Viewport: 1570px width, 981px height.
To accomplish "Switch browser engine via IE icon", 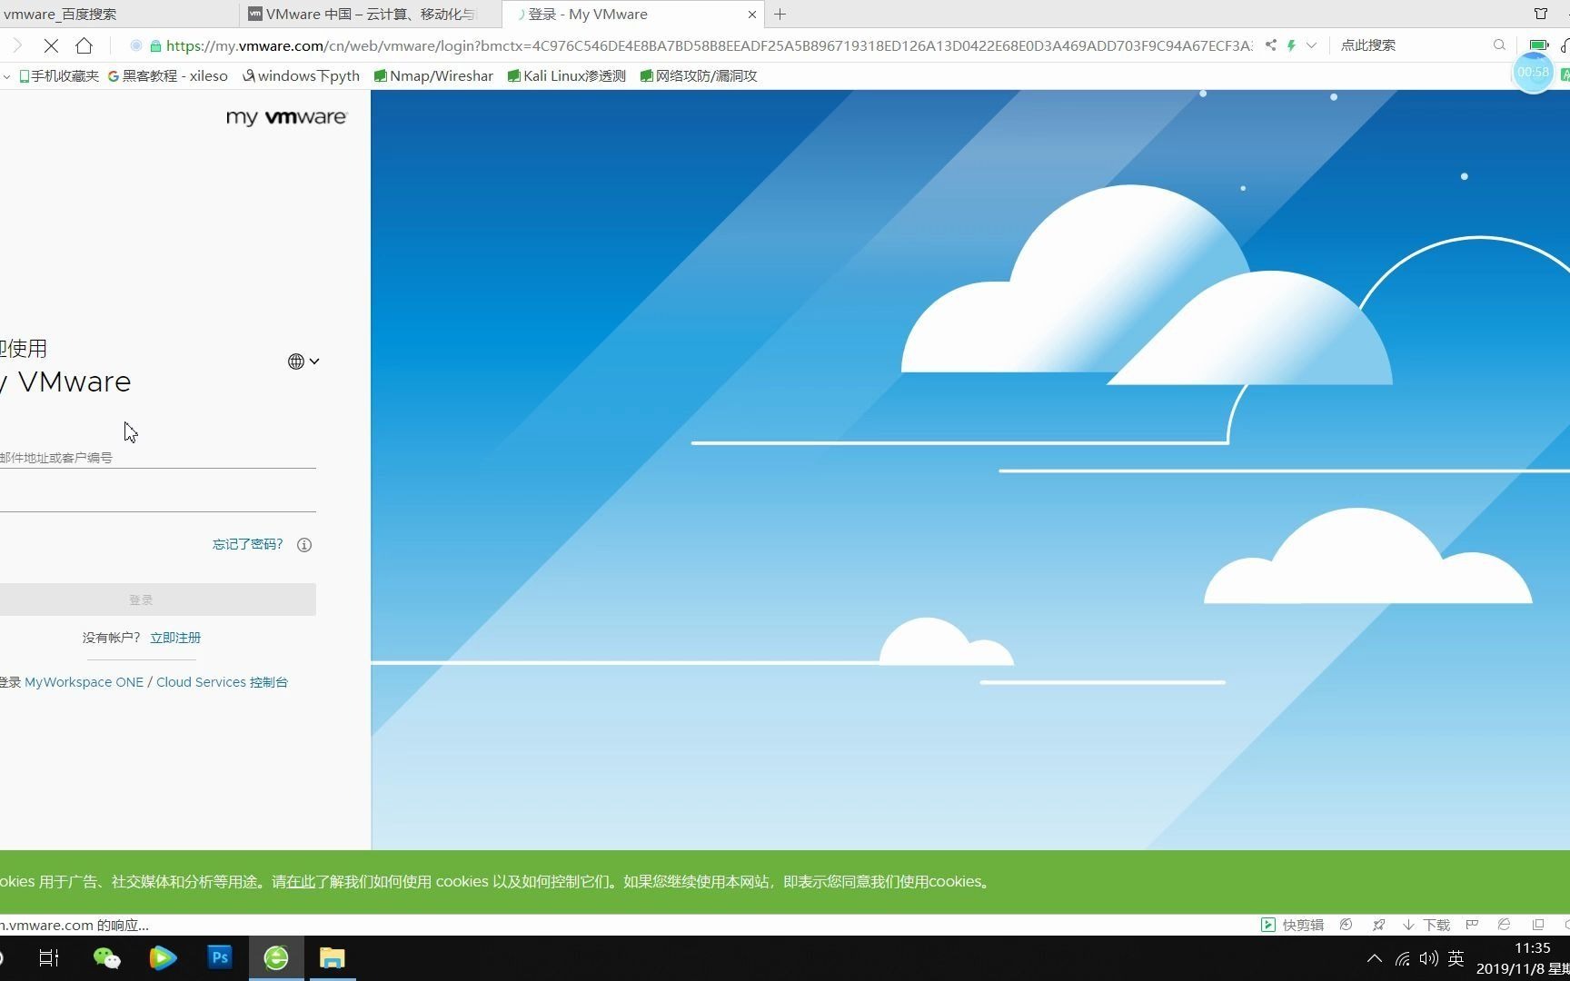I will (x=1505, y=925).
